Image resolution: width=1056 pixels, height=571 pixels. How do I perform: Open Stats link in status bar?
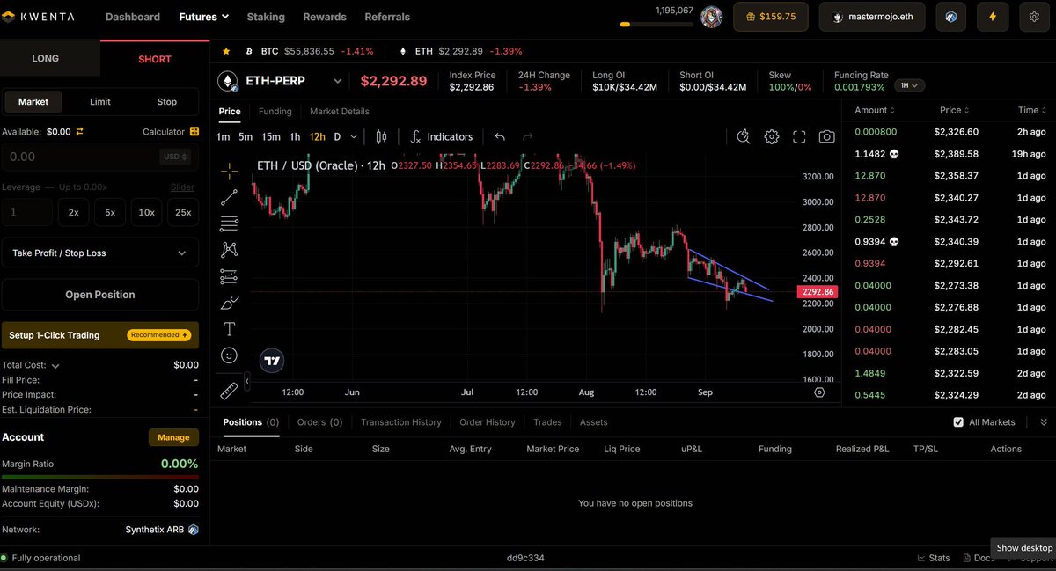[x=934, y=558]
